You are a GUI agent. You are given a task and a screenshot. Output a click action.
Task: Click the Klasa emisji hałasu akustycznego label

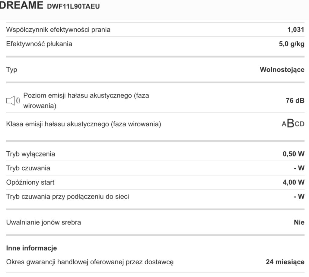coord(84,124)
